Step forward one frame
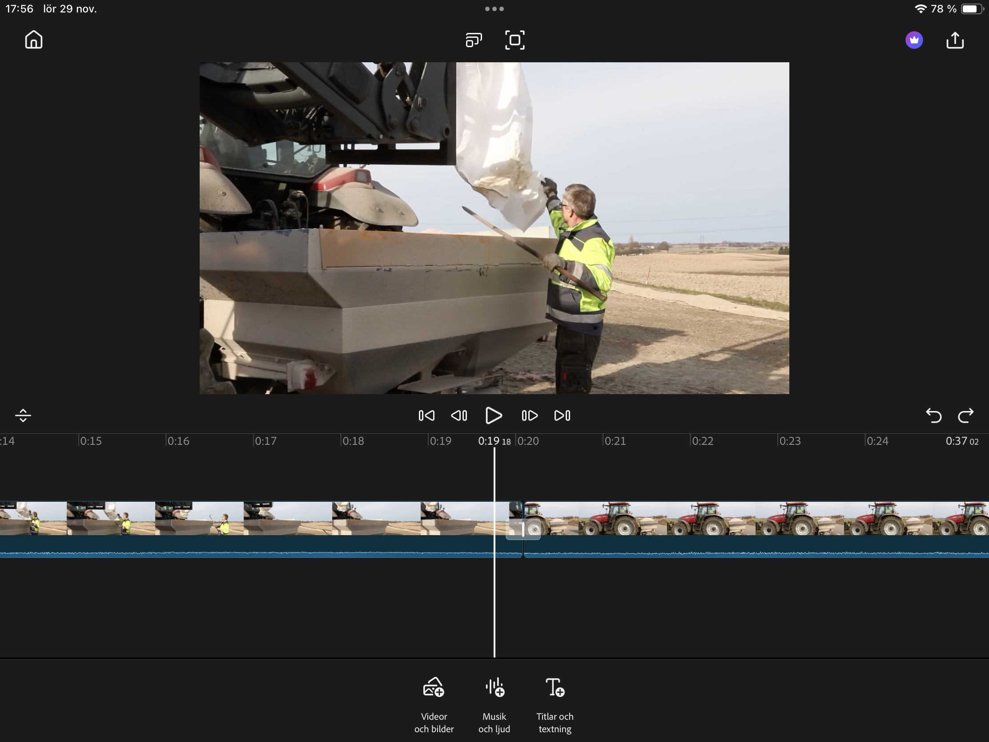The image size is (989, 742). tap(529, 415)
